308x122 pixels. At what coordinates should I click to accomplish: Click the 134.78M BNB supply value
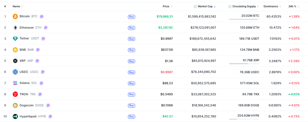(249, 50)
